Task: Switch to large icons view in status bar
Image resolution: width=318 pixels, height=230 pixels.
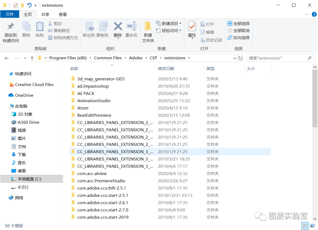Action: [313, 226]
